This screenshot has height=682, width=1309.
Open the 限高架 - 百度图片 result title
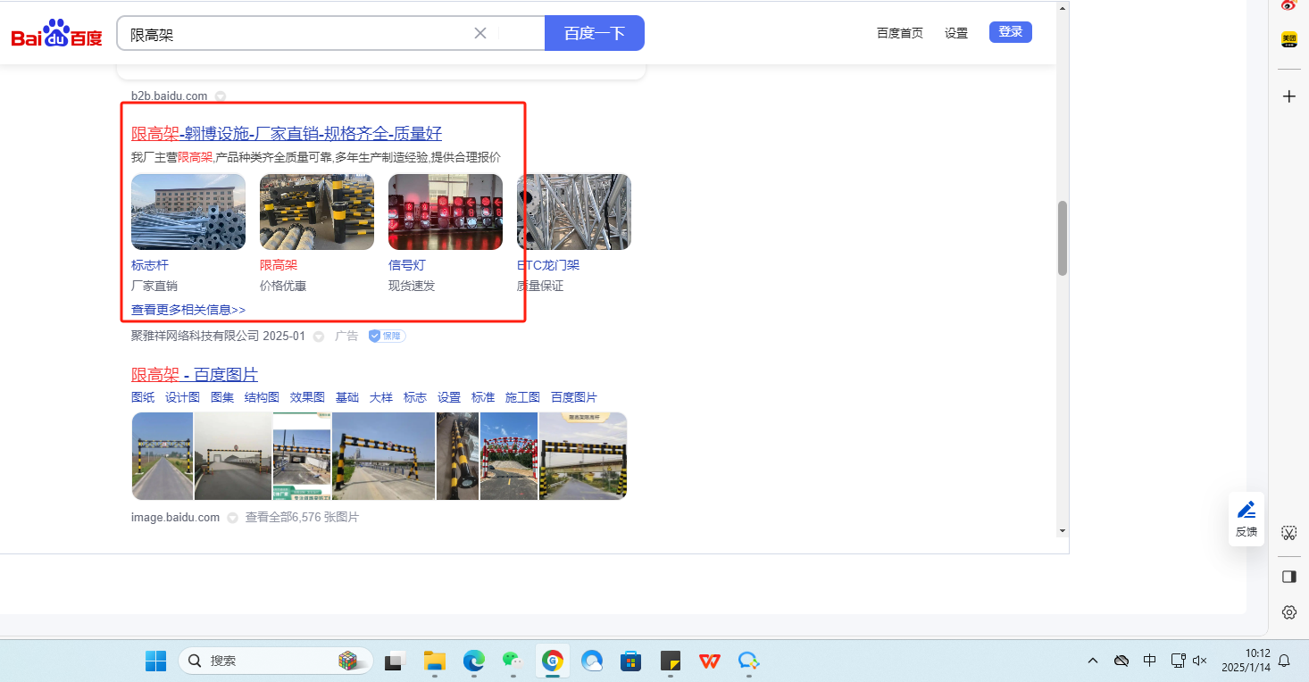195,374
